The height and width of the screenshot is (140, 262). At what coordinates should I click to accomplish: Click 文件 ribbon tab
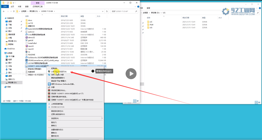point(5,7)
